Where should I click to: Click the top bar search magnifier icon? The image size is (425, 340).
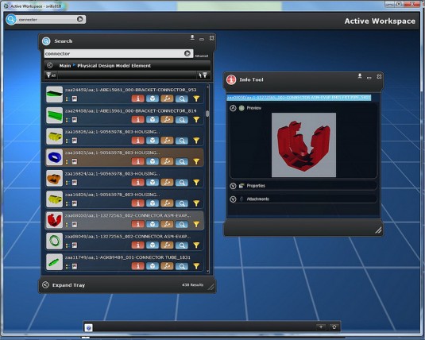tap(11, 19)
